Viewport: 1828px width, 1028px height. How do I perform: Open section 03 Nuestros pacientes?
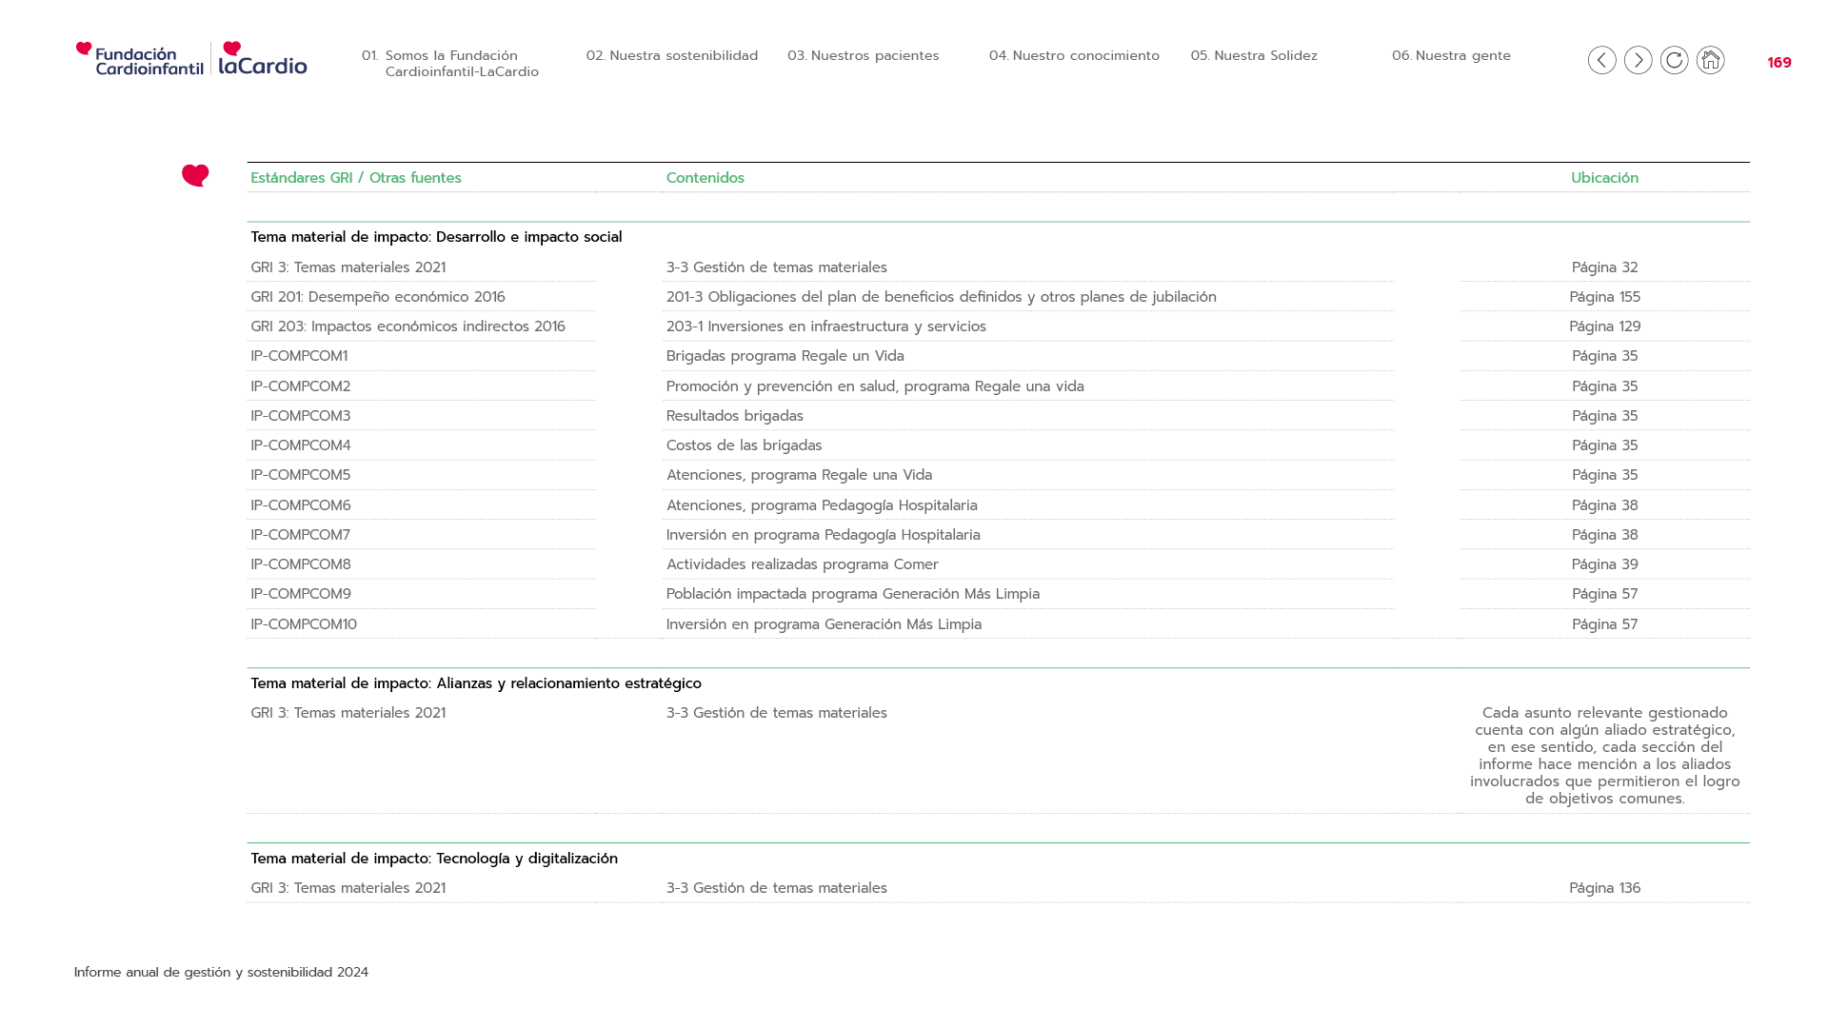[864, 55]
